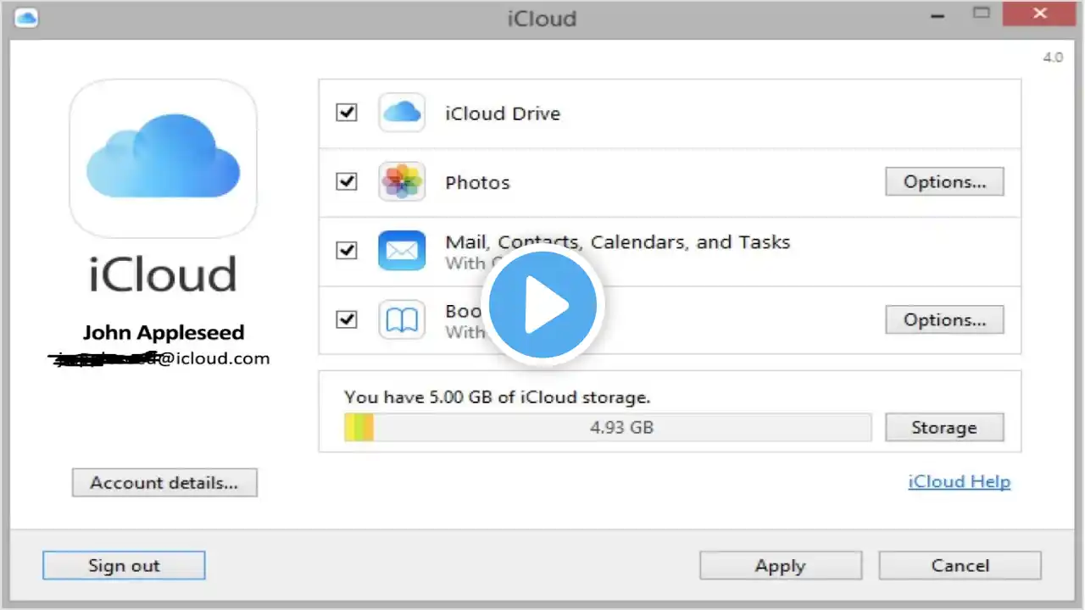Image resolution: width=1085 pixels, height=610 pixels.
Task: Cancel the iCloud settings dialog
Action: click(x=960, y=566)
